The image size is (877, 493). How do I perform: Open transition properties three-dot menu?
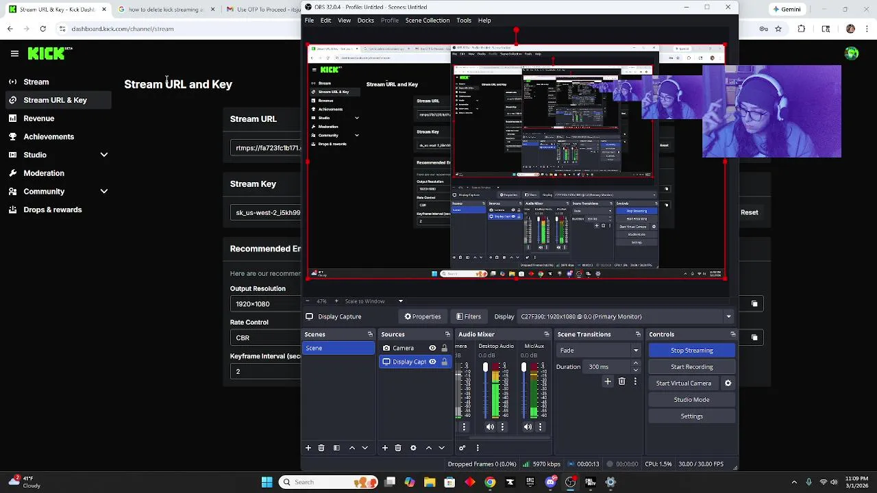(635, 381)
